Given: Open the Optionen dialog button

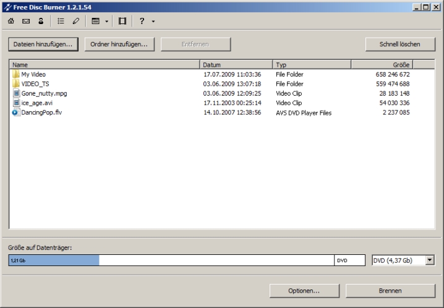Looking at the screenshot, I should click(304, 291).
